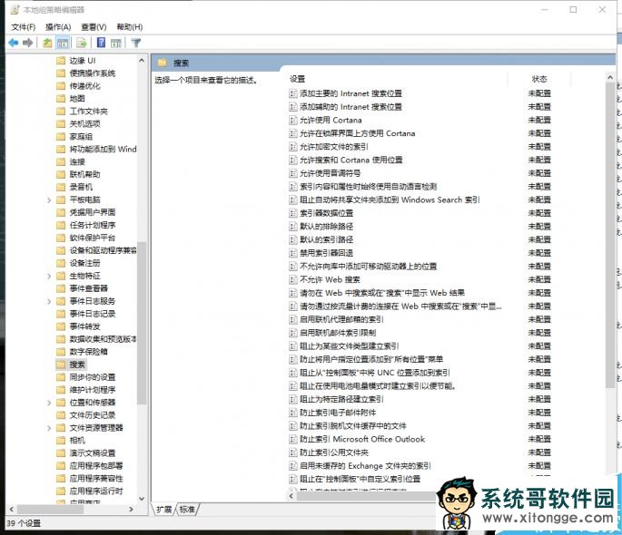Select the 不允许 Web 搜索 policy
This screenshot has width=622, height=535.
coord(330,279)
